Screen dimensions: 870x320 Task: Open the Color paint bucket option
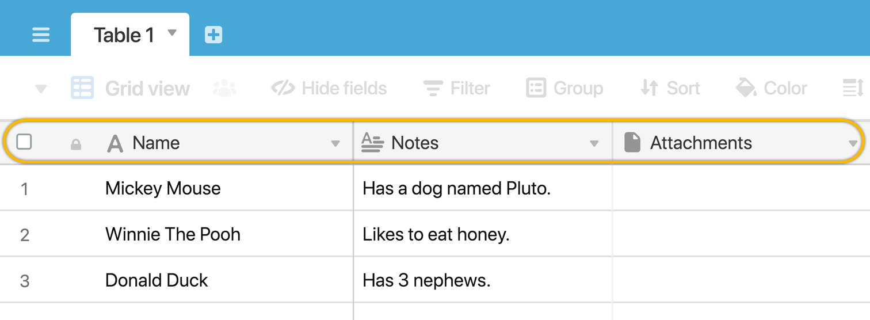[772, 88]
